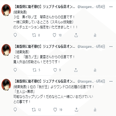The height and width of the screenshot is (116, 116).
Task: Reply to the 2位 誰カノ王 tweet
Action: pos(15,70)
